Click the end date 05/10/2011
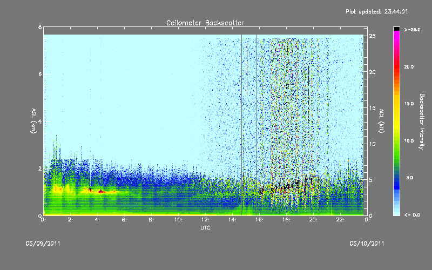This screenshot has height=270, width=432. point(367,244)
